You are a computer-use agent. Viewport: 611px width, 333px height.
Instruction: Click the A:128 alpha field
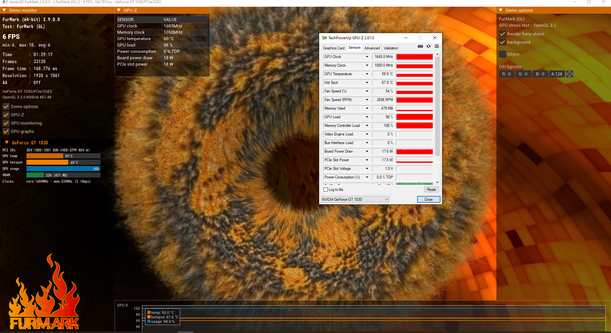coord(557,74)
